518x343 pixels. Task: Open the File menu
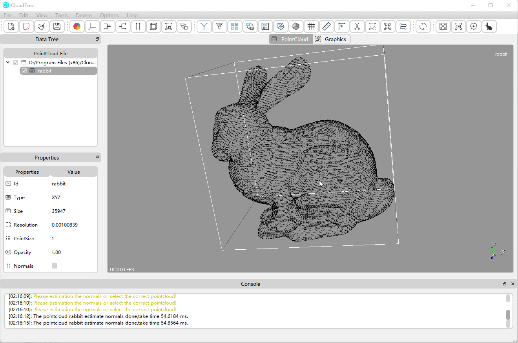pyautogui.click(x=7, y=15)
